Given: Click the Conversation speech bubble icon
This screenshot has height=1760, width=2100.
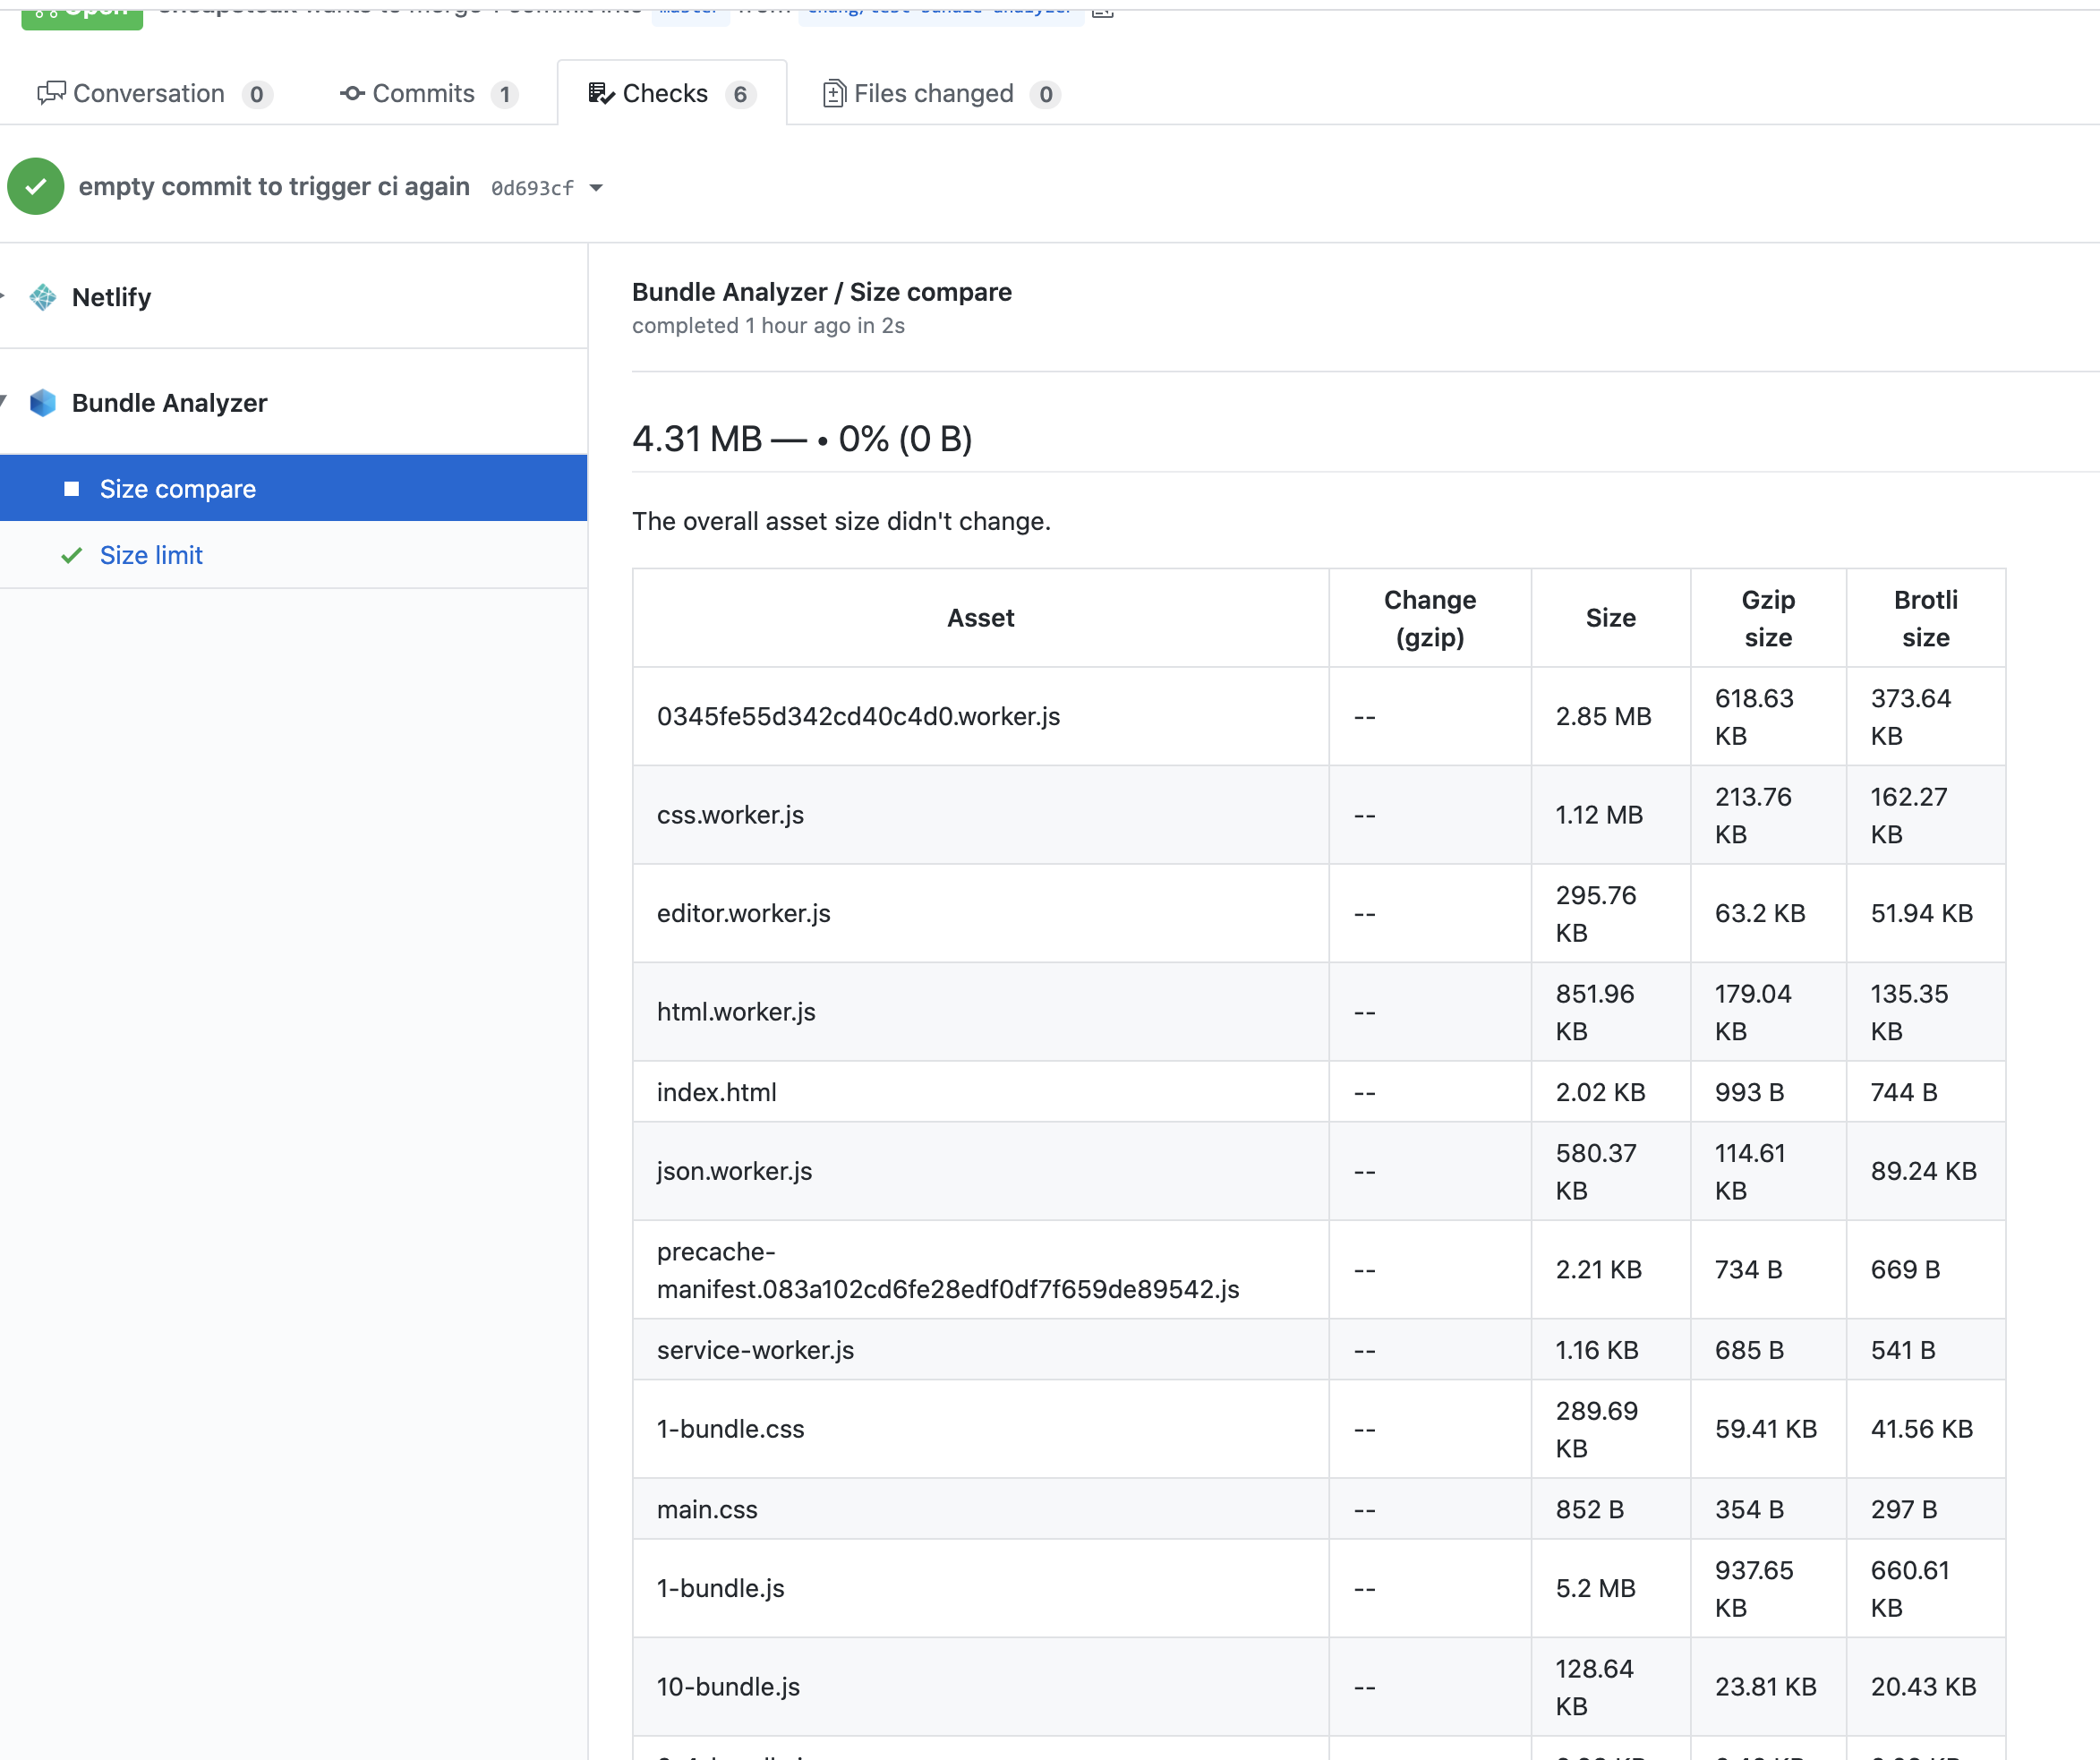Looking at the screenshot, I should point(51,94).
